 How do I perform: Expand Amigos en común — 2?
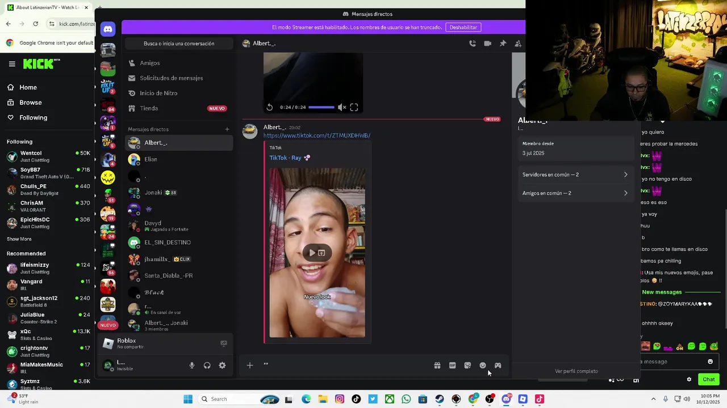coord(575,193)
